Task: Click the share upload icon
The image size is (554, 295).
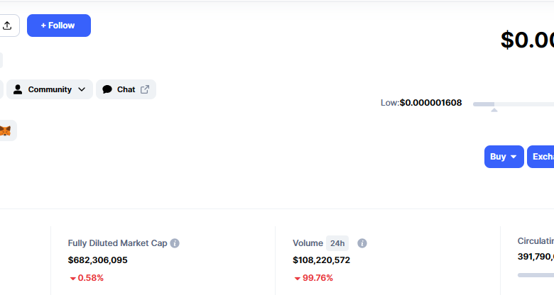Action: (x=8, y=26)
